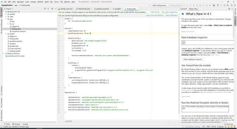Open the Build Variants side tab
This screenshot has width=237, height=129.
(1, 115)
